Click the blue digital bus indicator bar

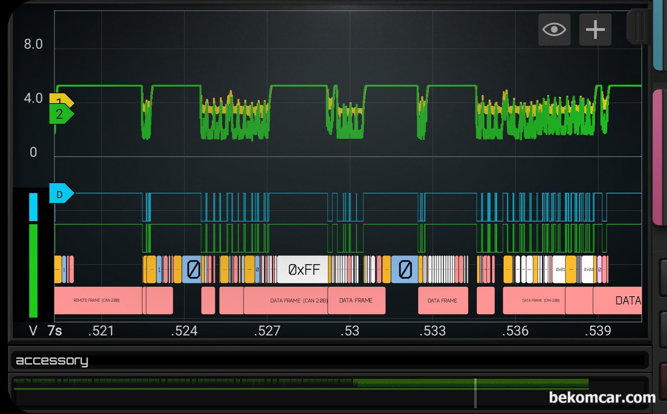33,207
